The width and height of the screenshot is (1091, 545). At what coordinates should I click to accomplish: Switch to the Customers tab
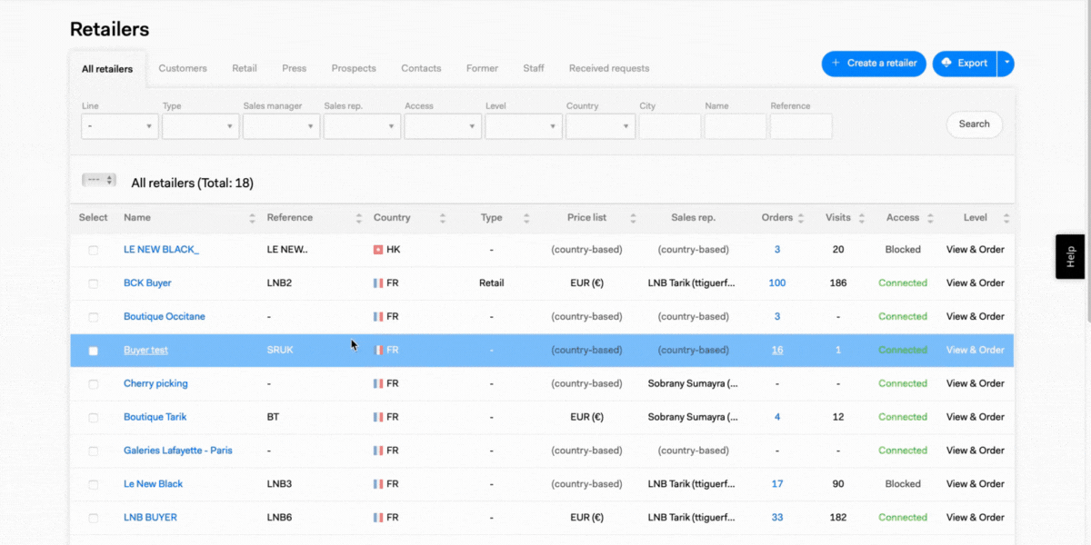[183, 68]
